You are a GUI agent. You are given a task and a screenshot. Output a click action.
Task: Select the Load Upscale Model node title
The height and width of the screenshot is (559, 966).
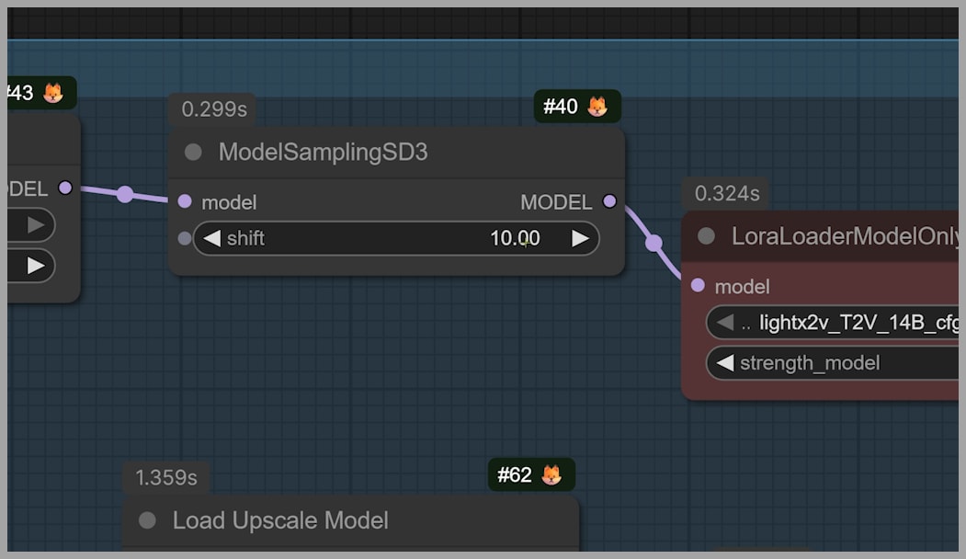[x=280, y=520]
